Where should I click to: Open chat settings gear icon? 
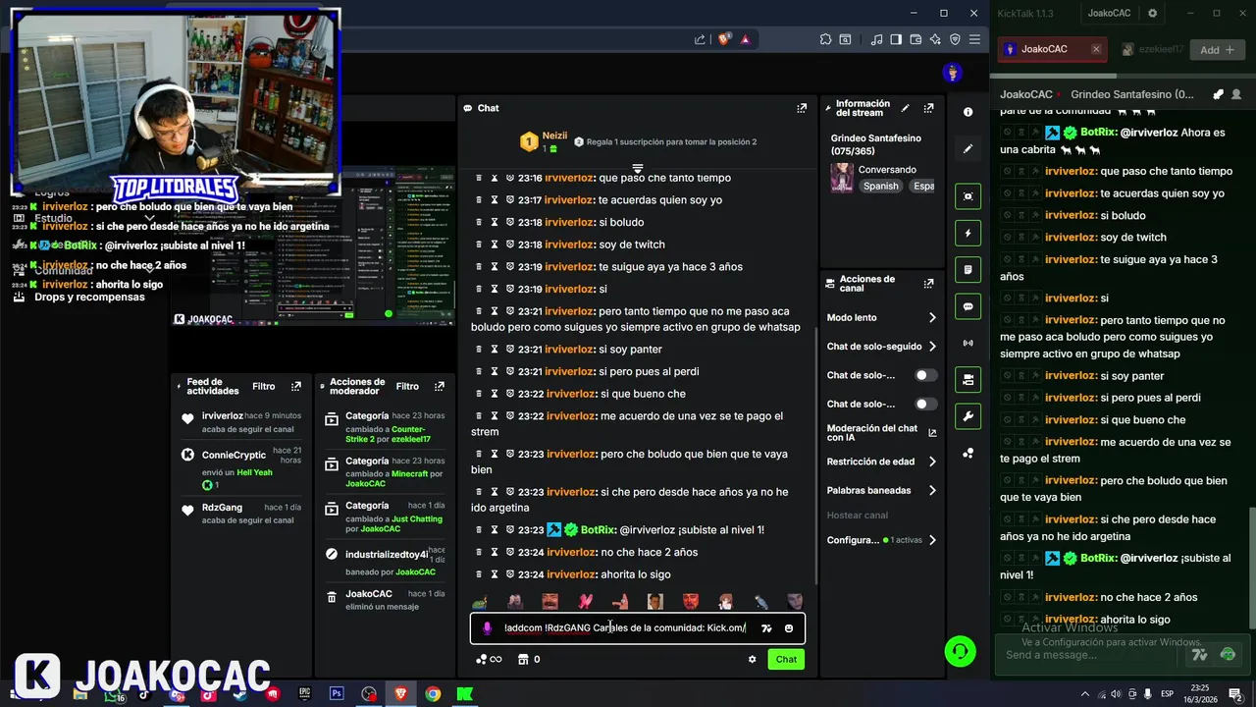753,660
